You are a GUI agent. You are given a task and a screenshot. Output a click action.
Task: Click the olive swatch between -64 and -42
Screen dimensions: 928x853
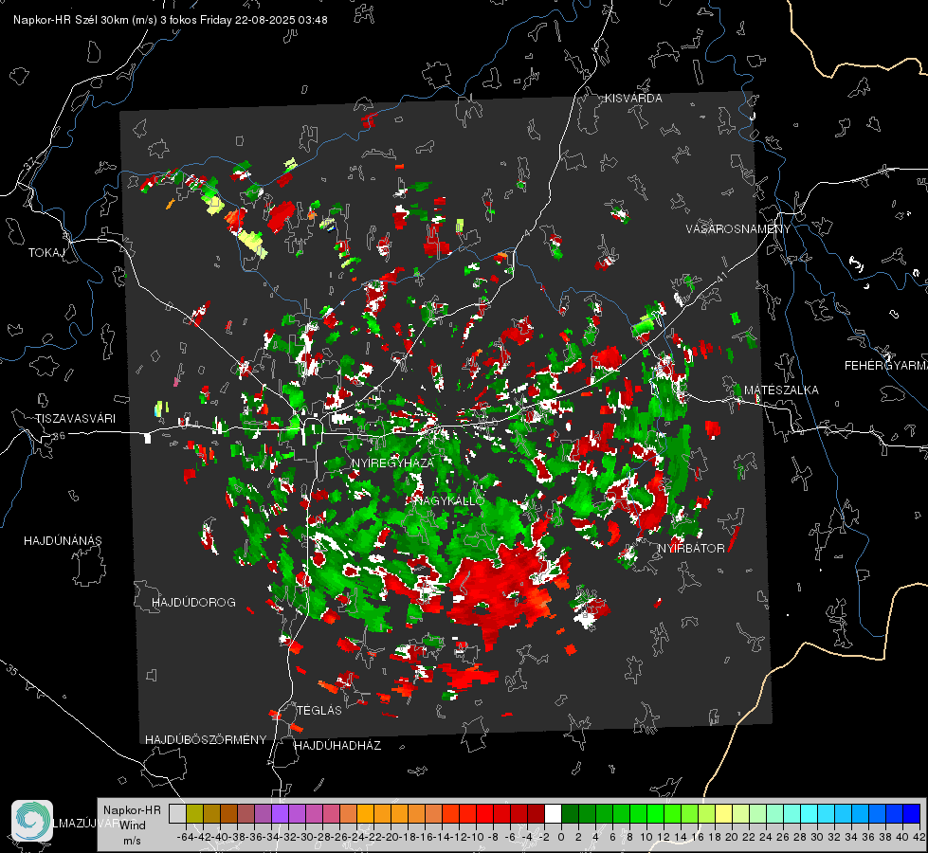[194, 813]
